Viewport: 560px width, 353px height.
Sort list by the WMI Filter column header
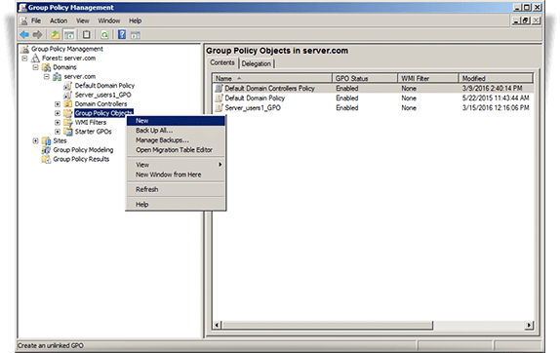coord(428,78)
